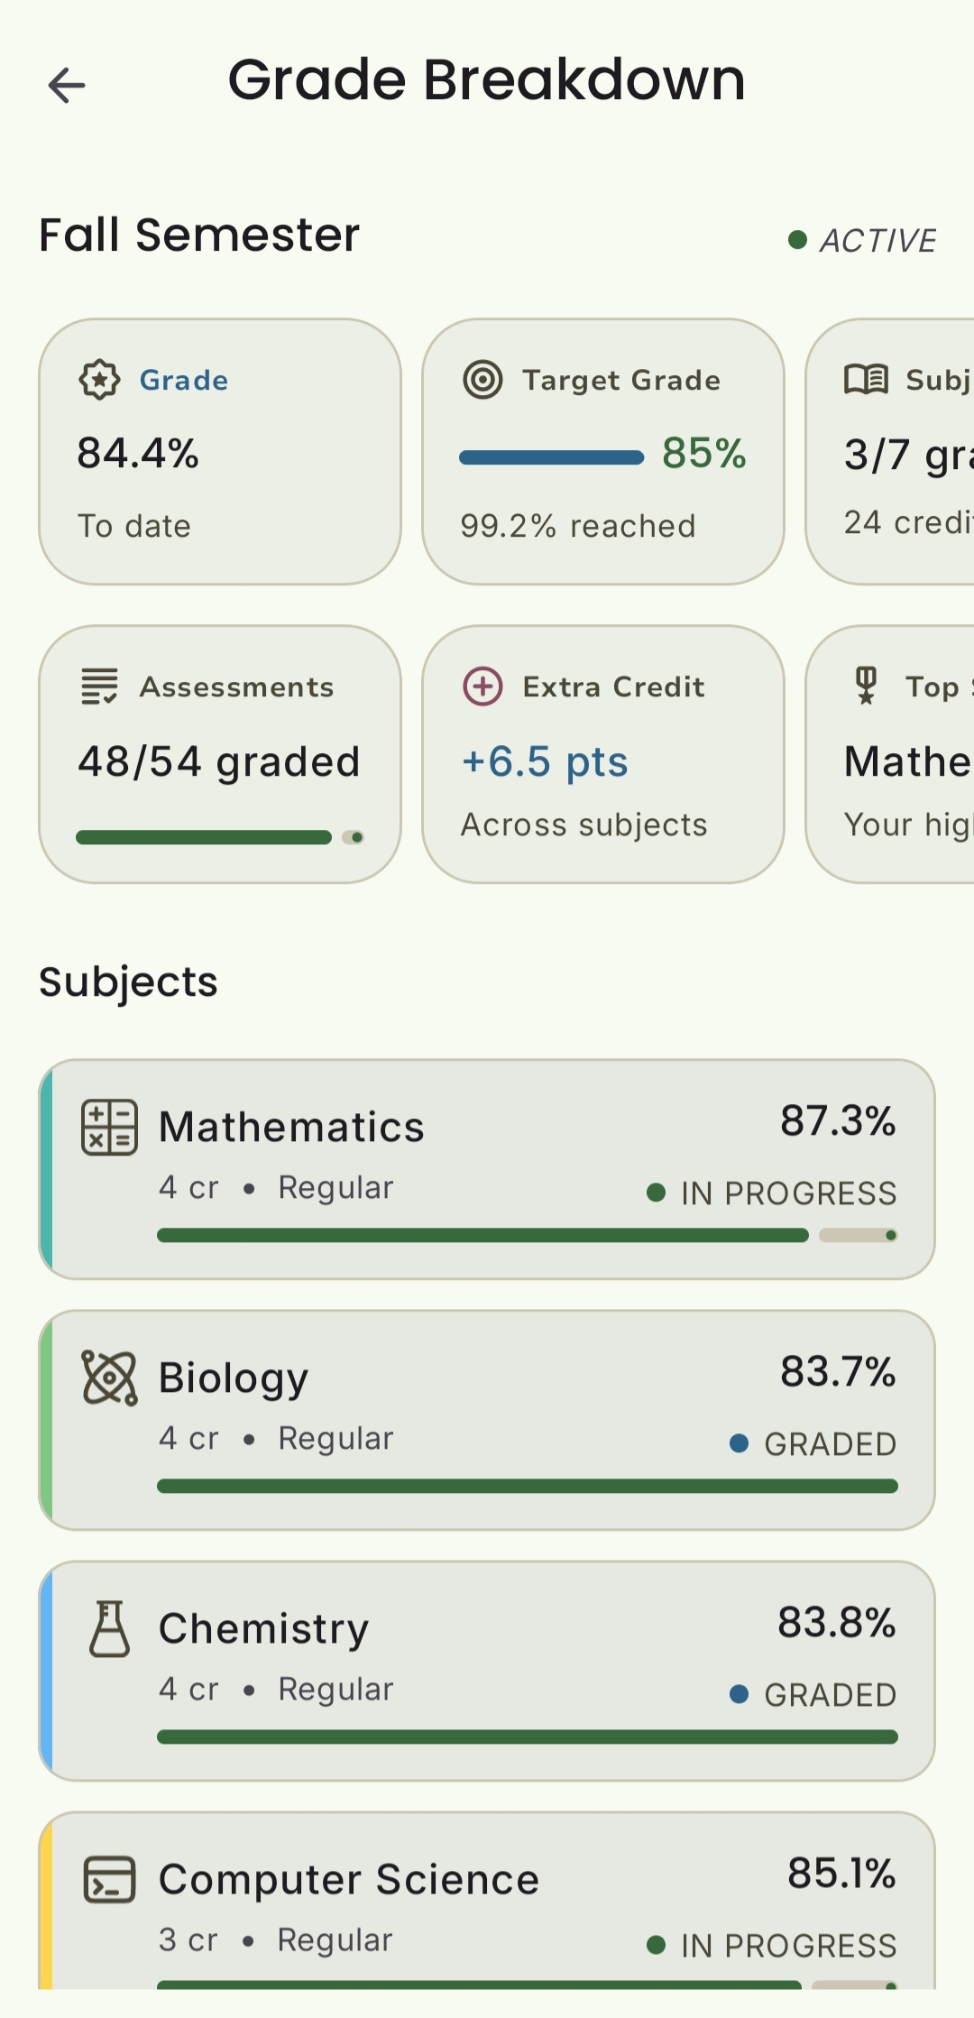This screenshot has height=2018, width=974.
Task: Tap the Biology atom icon
Action: (109, 1378)
